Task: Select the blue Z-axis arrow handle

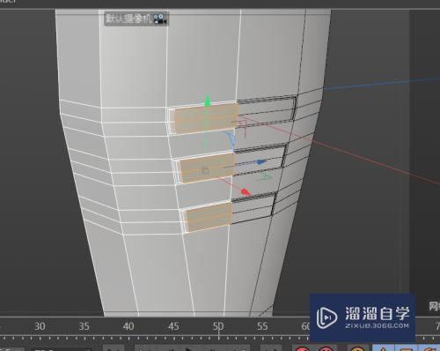Action: (261, 162)
